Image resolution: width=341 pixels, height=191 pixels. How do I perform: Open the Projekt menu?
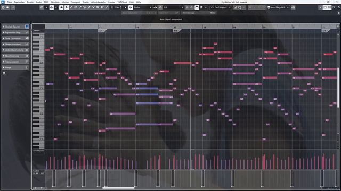pyautogui.click(x=30, y=2)
